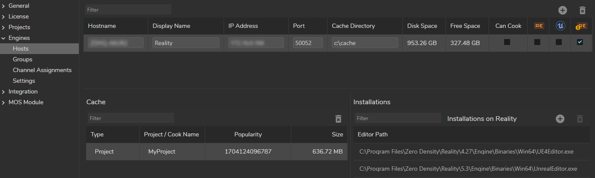Screen dimensions: 595x178
Task: Check the Unreal Engine column checkbox
Action: (559, 42)
